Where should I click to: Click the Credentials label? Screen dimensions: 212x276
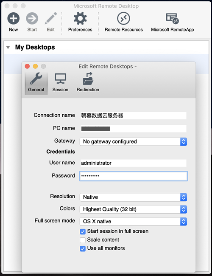(61, 152)
